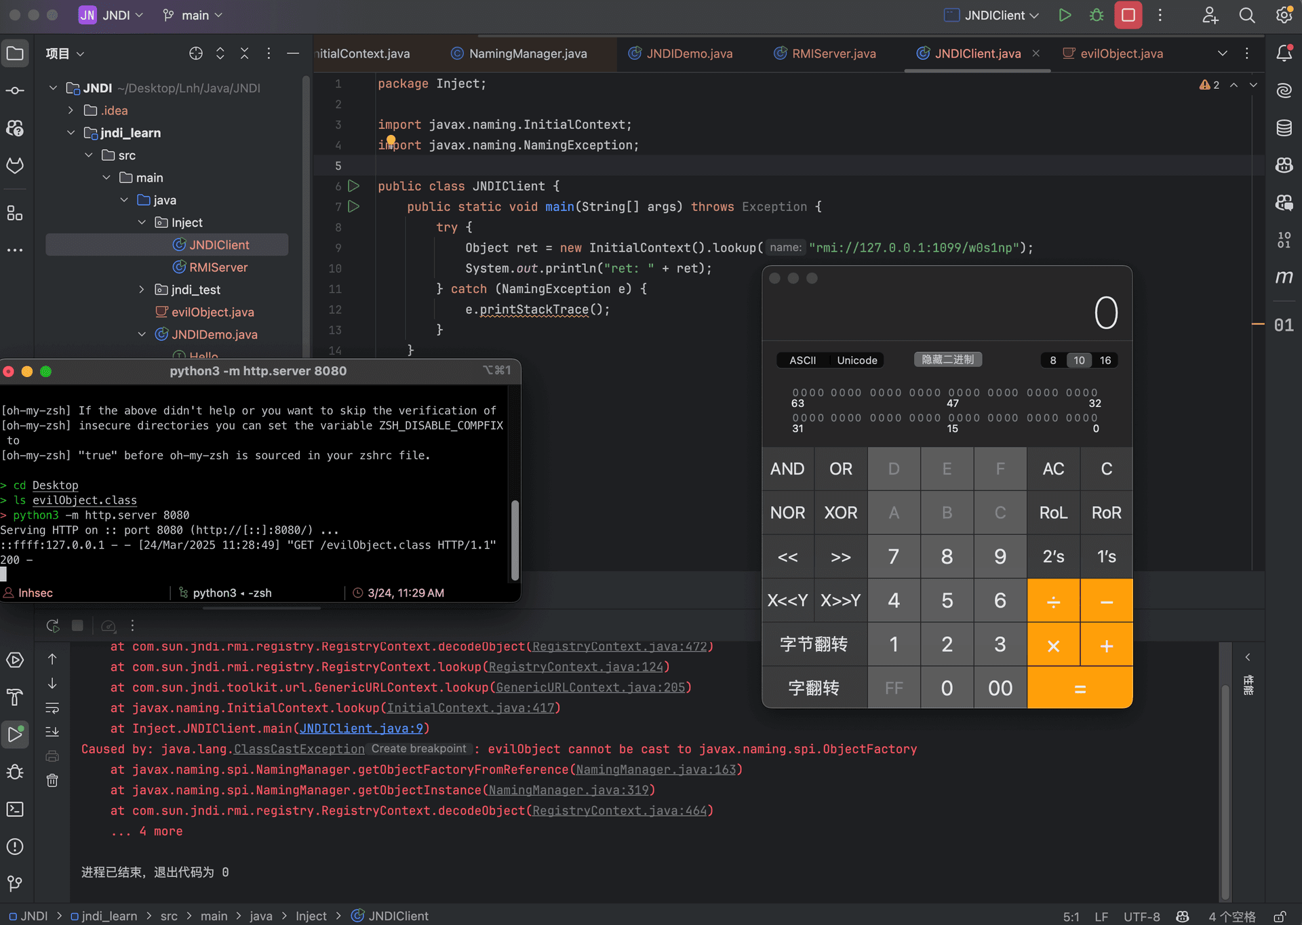1302x925 pixels.
Task: Select ASCII mode in calculator
Action: tap(802, 360)
